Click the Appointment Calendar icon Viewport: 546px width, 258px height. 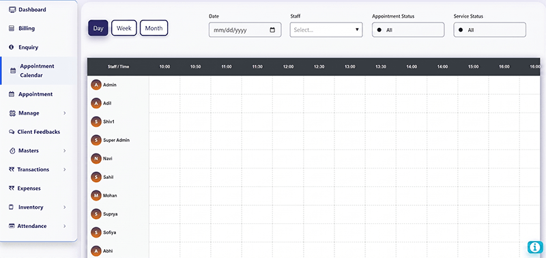point(13,71)
